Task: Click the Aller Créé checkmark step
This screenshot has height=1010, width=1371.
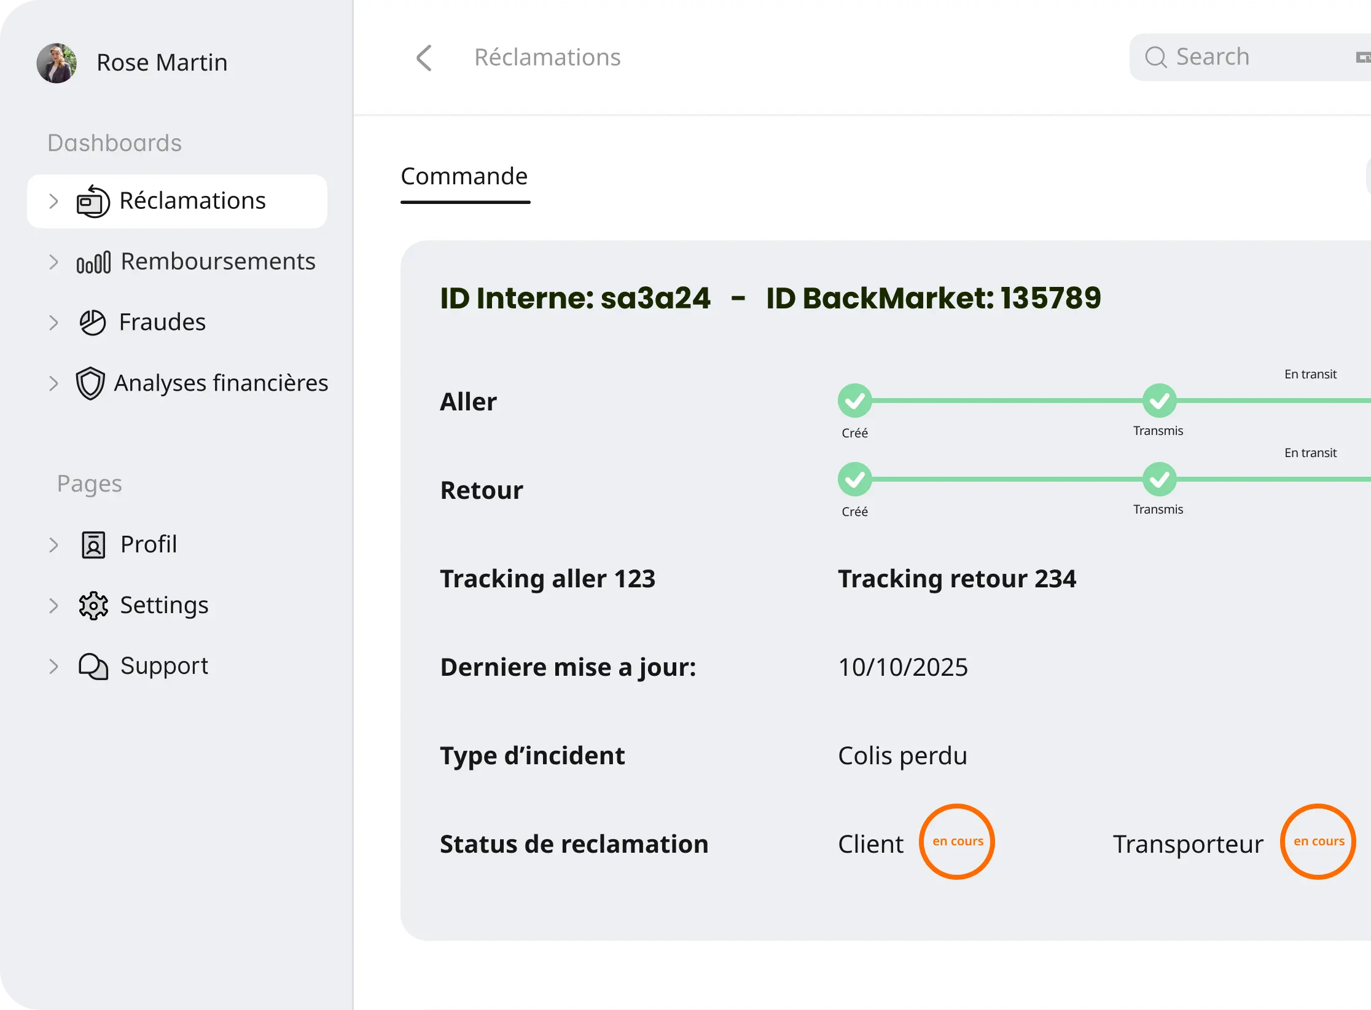Action: (854, 401)
